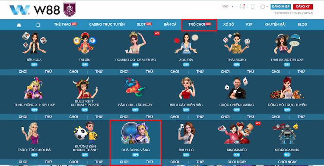Image resolution: width=324 pixels, height=166 pixels.
Task: Open the mobile icon in navigation bar
Action: pyautogui.click(x=38, y=25)
